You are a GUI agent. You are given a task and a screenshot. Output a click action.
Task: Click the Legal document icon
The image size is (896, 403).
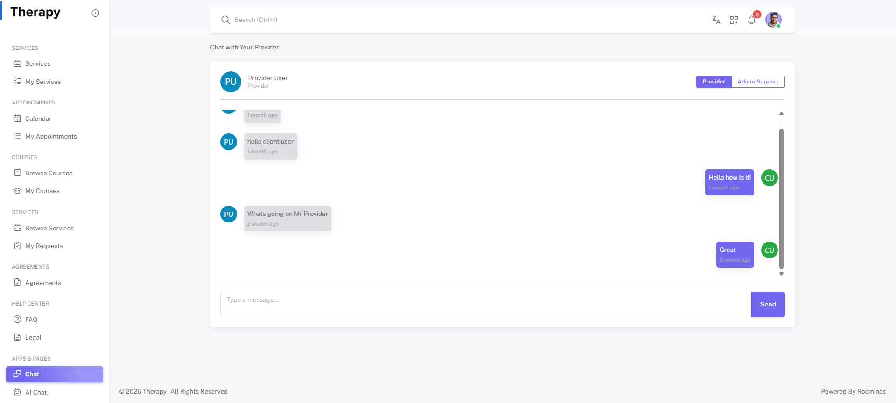[17, 337]
